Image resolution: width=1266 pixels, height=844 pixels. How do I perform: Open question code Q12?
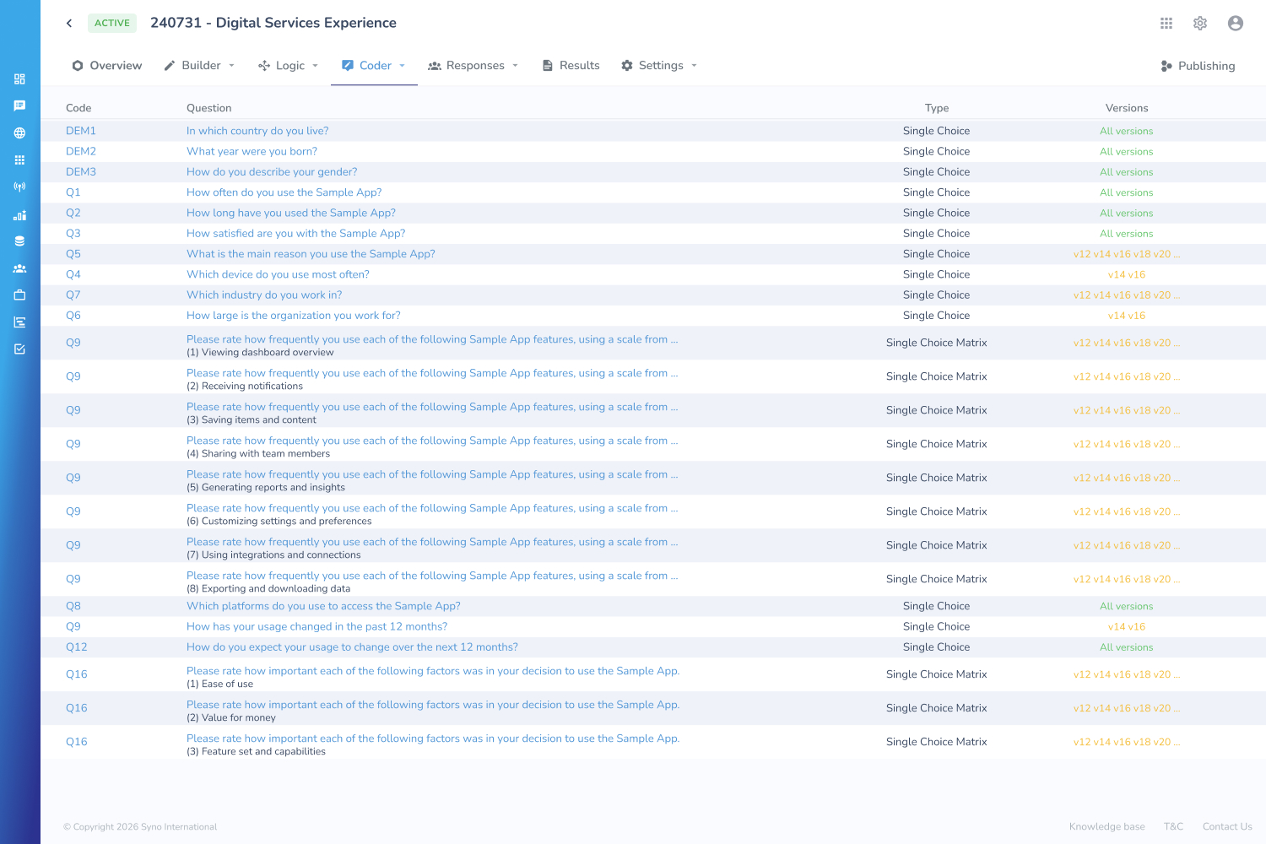(x=77, y=647)
